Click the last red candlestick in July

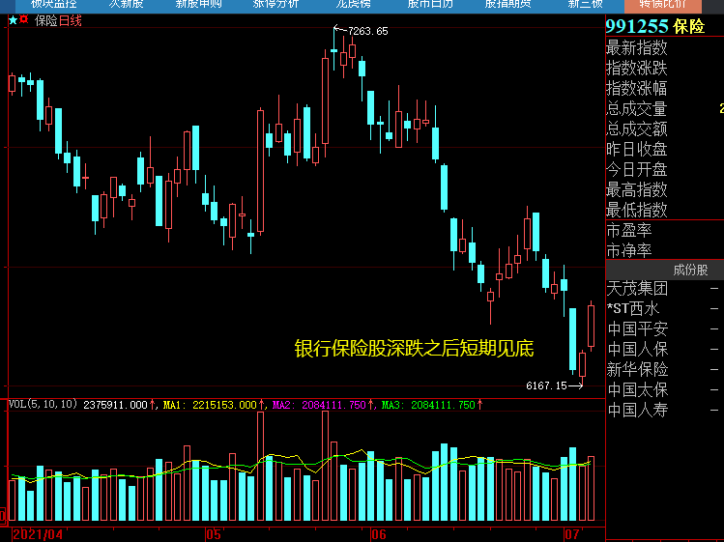[591, 326]
